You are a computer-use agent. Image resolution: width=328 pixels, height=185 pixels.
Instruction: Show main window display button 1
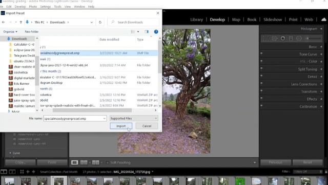tap(4, 172)
